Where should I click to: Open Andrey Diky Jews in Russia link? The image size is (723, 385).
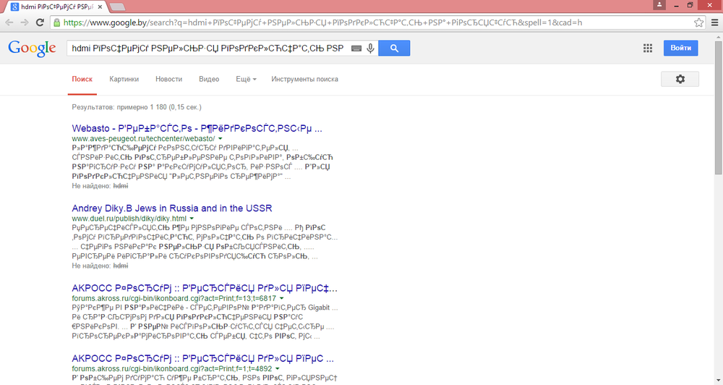[171, 208]
